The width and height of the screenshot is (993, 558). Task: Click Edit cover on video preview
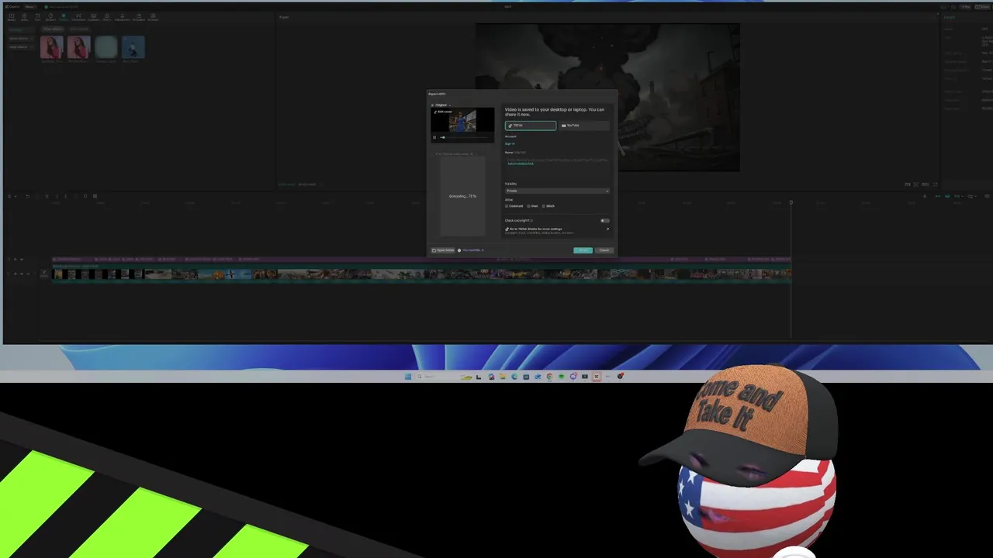pos(443,112)
